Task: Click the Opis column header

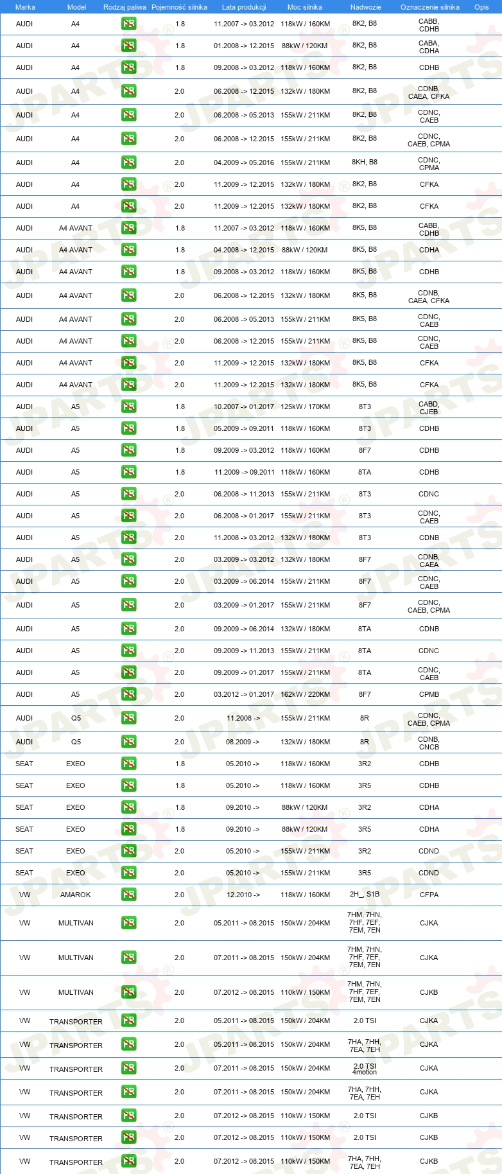Action: click(481, 7)
